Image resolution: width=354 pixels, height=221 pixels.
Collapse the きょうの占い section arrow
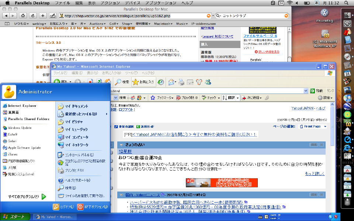click(x=121, y=145)
